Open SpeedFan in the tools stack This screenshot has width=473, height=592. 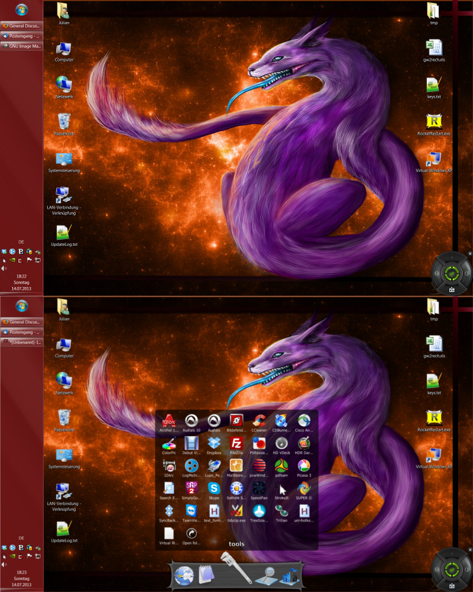tap(258, 489)
